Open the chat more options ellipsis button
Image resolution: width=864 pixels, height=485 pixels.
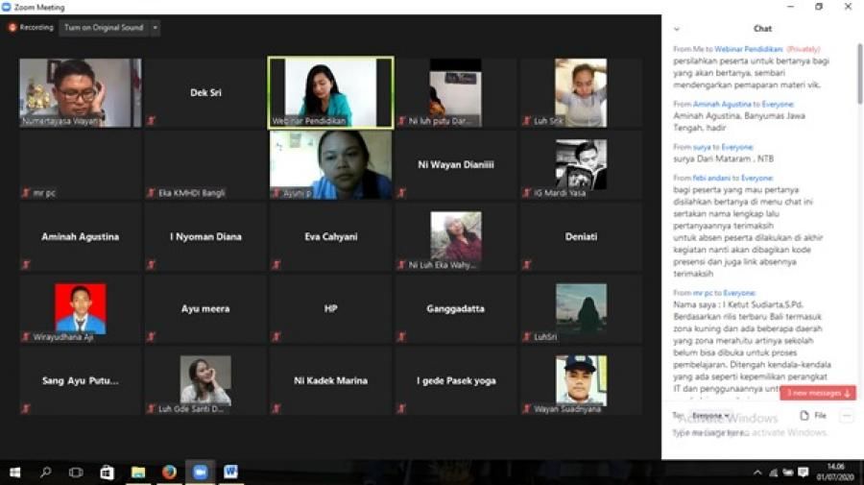point(846,416)
